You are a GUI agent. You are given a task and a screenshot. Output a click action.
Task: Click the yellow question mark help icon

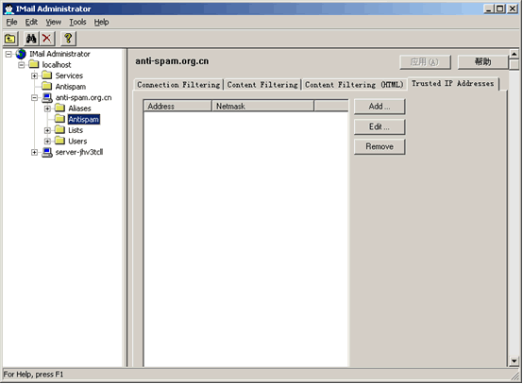pos(68,39)
